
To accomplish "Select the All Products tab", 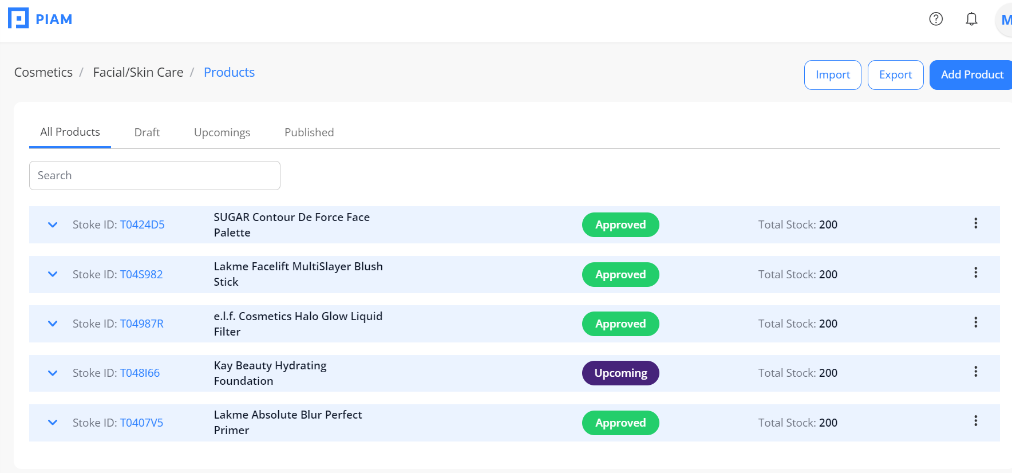I will click(70, 132).
